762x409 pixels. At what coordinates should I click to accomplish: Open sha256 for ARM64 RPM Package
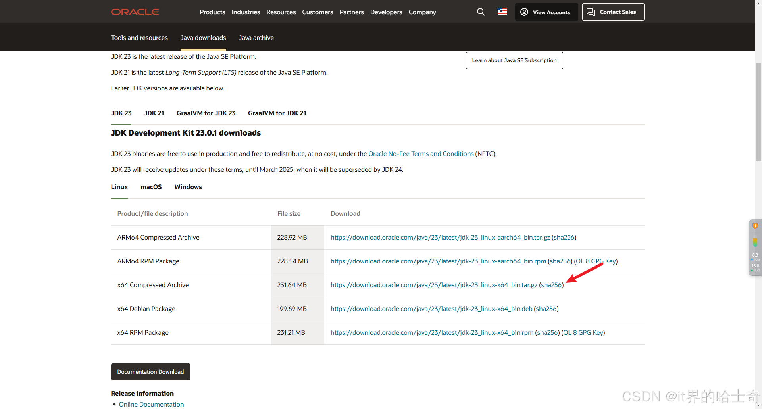point(560,261)
